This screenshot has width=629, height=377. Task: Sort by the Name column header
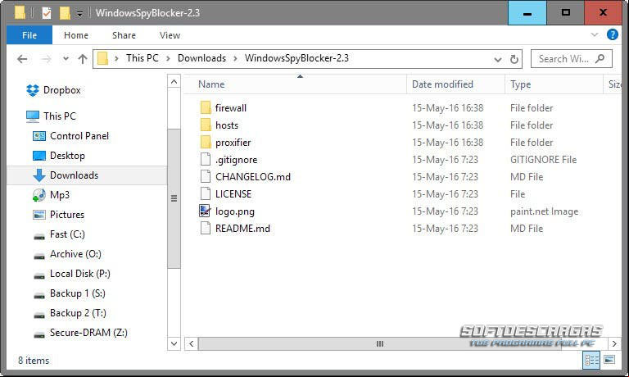(x=295, y=84)
